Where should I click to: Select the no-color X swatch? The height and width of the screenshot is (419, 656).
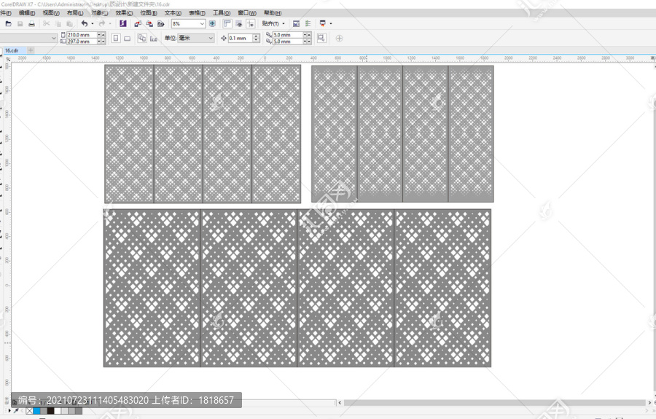click(x=29, y=411)
